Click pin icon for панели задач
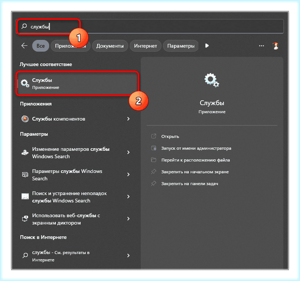Viewport: 300px width, 281px height. (153, 183)
